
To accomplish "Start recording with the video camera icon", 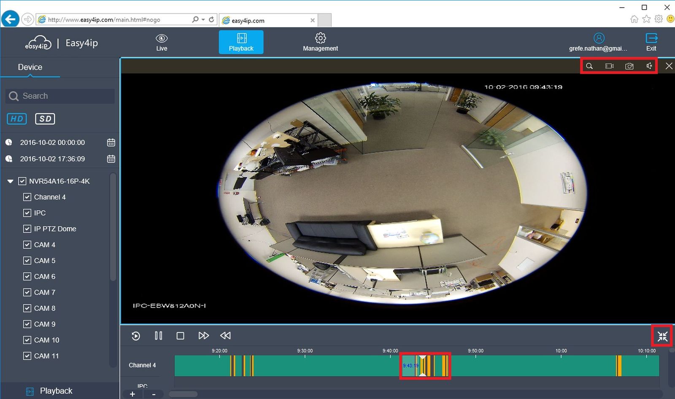I will click(609, 66).
